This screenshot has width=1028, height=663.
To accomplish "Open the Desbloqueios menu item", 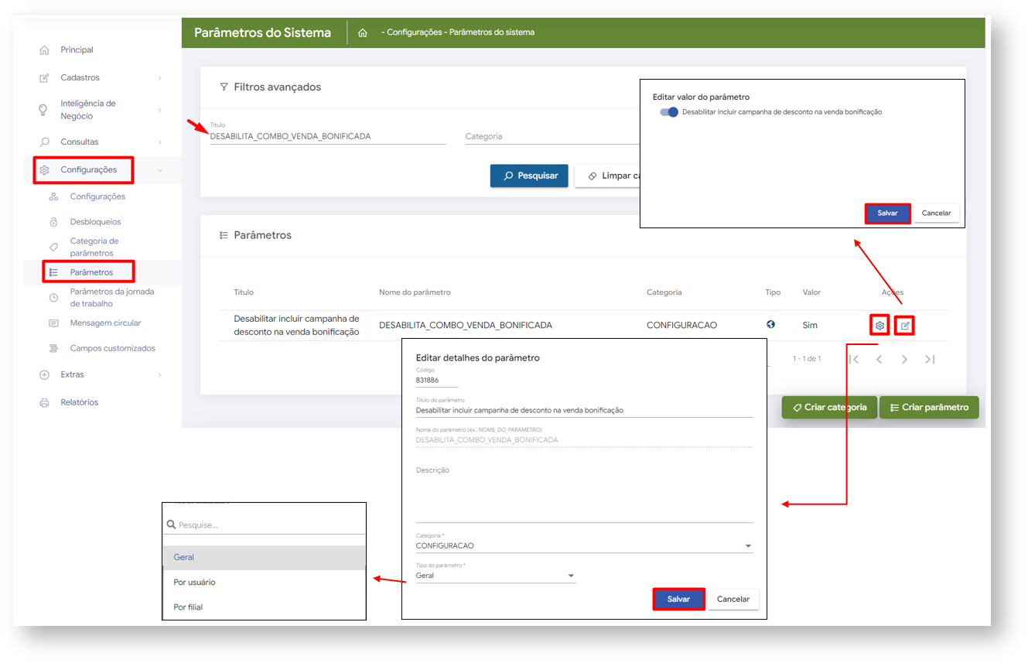I will pyautogui.click(x=95, y=222).
